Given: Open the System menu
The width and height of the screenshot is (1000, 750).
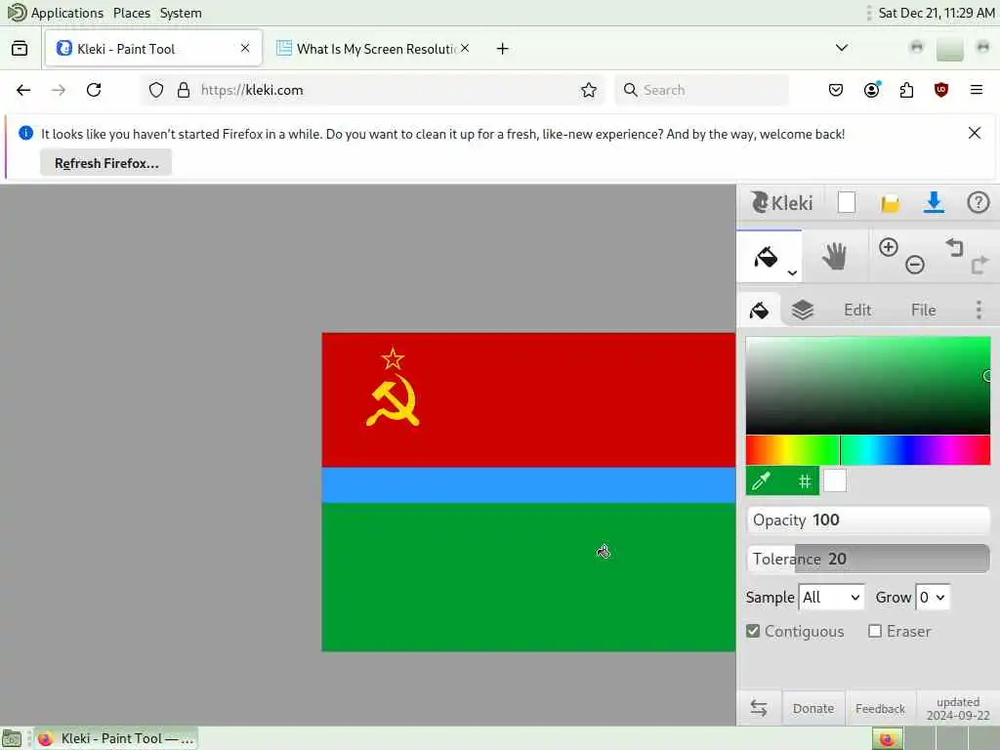Looking at the screenshot, I should point(181,13).
